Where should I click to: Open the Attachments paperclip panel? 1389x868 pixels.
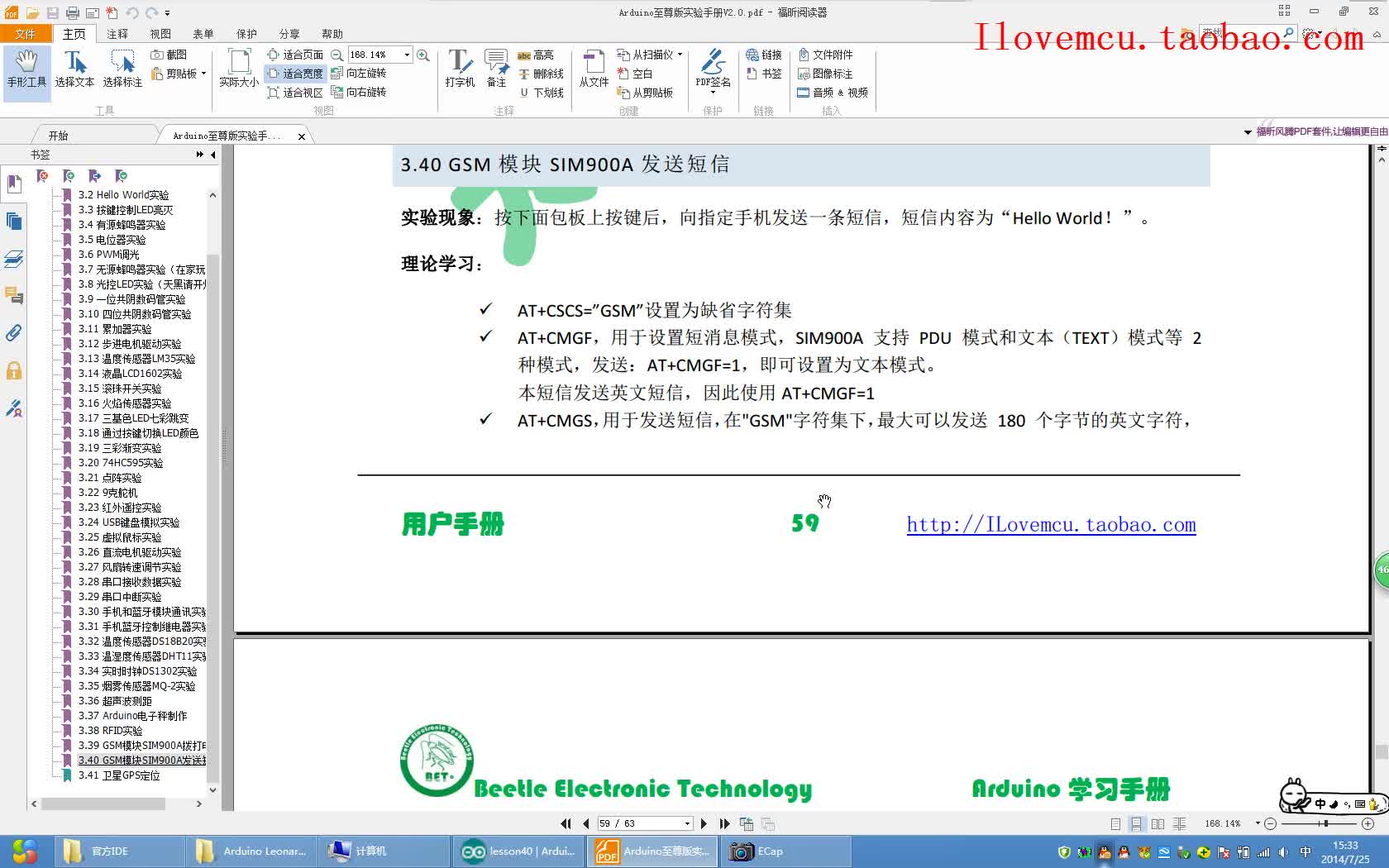coord(14,332)
